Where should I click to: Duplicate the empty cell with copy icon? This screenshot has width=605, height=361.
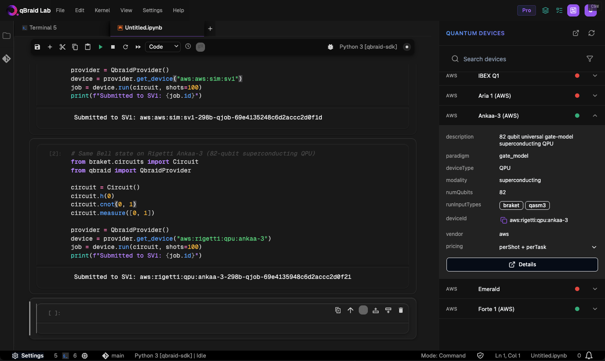point(338,310)
